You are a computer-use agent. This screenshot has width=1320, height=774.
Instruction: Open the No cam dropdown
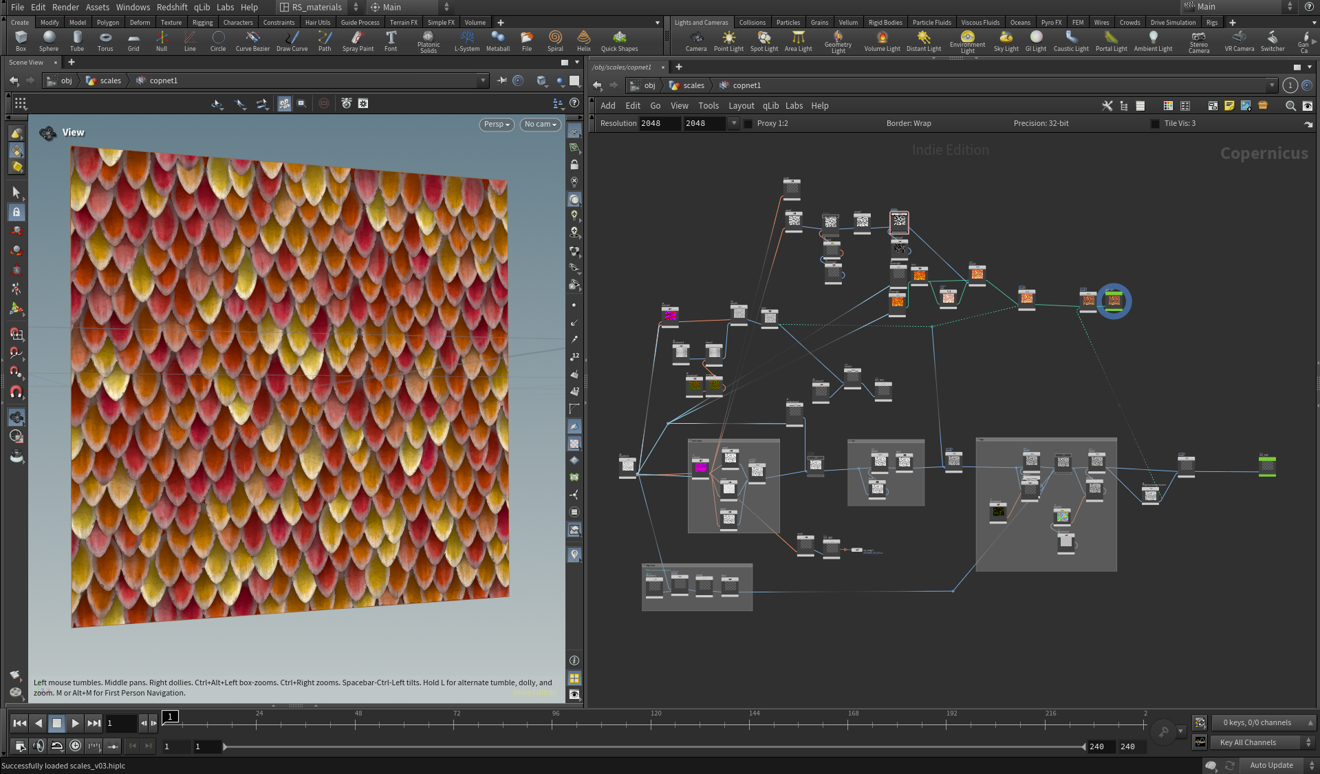[541, 125]
